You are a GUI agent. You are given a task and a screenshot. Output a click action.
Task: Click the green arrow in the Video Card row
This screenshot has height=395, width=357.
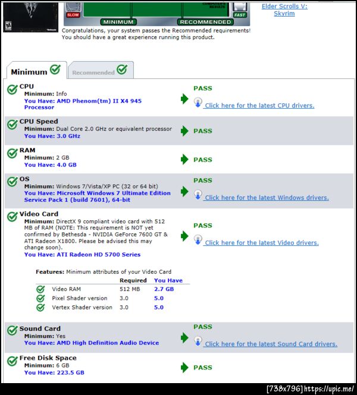point(184,236)
